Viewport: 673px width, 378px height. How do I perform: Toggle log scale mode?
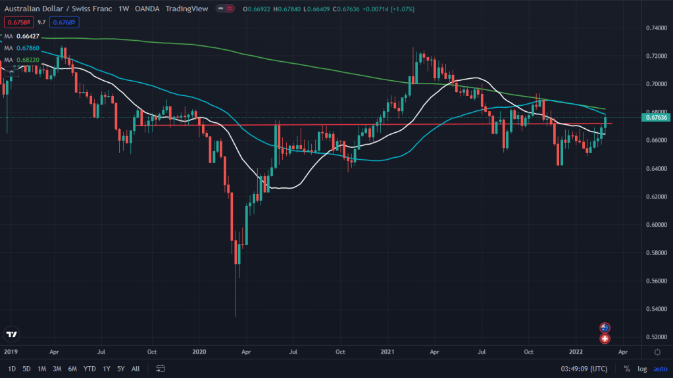pyautogui.click(x=641, y=369)
